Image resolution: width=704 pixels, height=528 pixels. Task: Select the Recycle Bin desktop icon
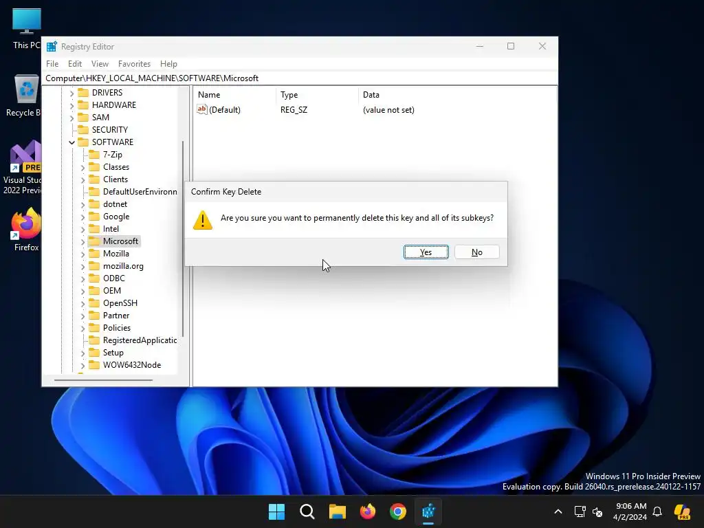coord(25,96)
